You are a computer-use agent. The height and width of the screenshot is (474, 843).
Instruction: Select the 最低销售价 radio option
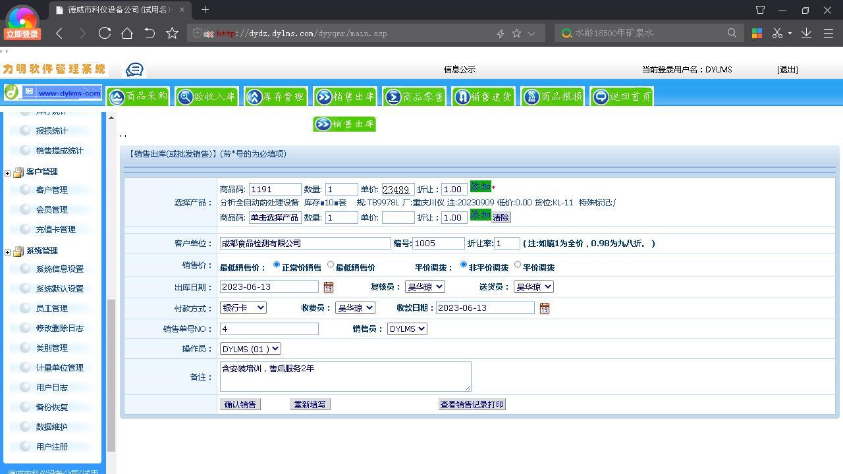click(x=330, y=265)
